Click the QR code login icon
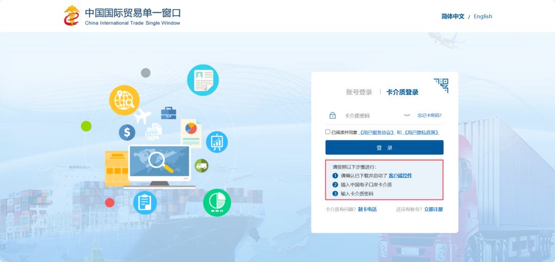This screenshot has width=555, height=262. tap(441, 85)
